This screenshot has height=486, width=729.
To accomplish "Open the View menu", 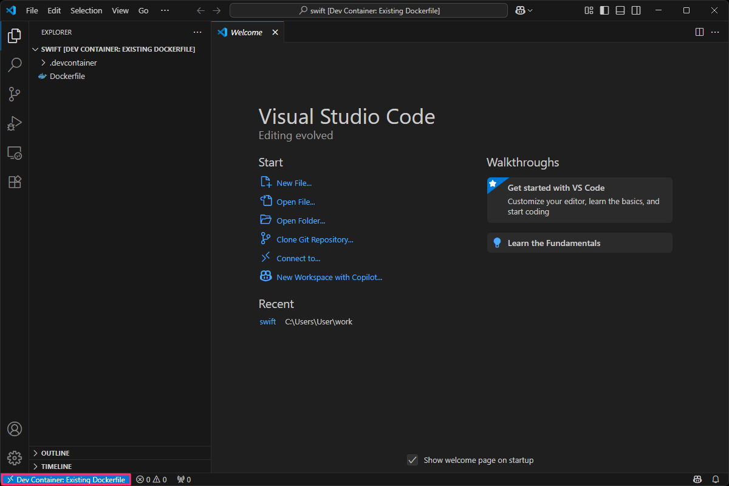I will [x=120, y=10].
